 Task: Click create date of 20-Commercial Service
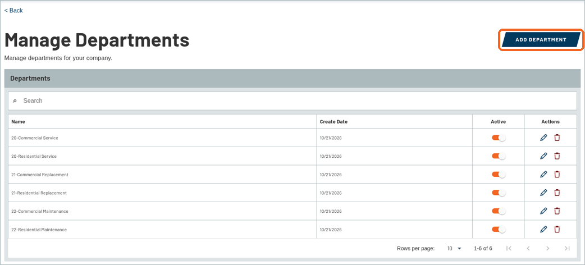[331, 138]
